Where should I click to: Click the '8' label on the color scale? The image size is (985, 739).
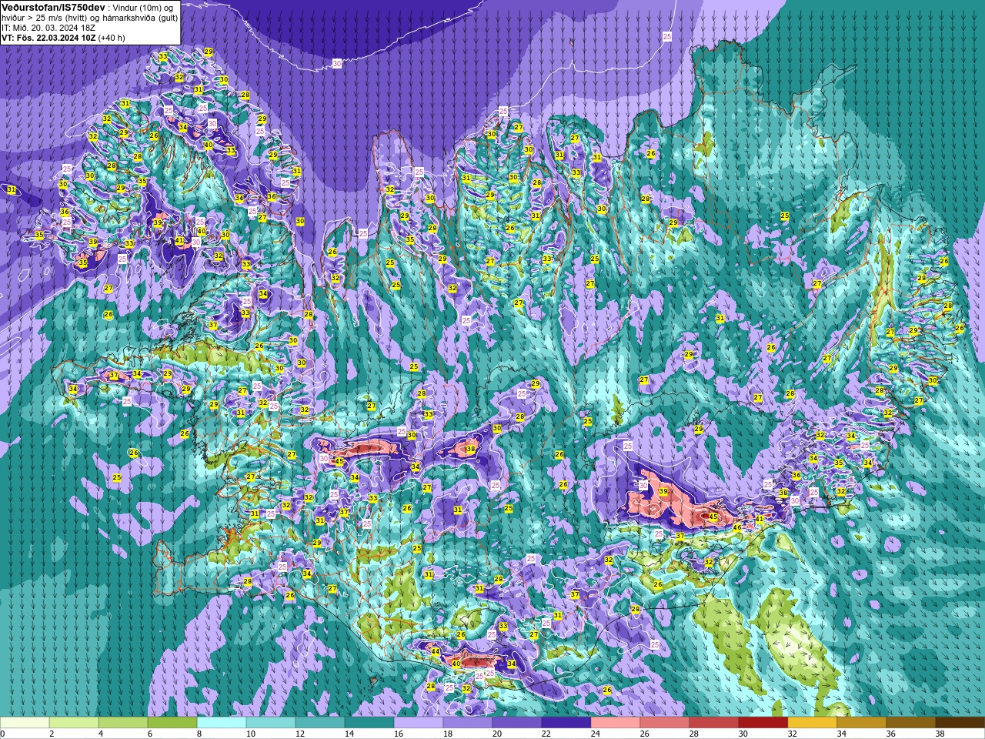pos(199,734)
